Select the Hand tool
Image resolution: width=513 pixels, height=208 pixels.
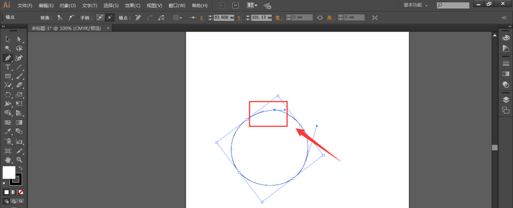(8, 160)
